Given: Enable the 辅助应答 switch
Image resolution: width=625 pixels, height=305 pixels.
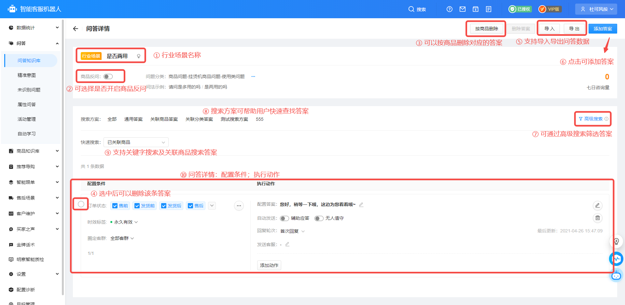Looking at the screenshot, I should 285,218.
